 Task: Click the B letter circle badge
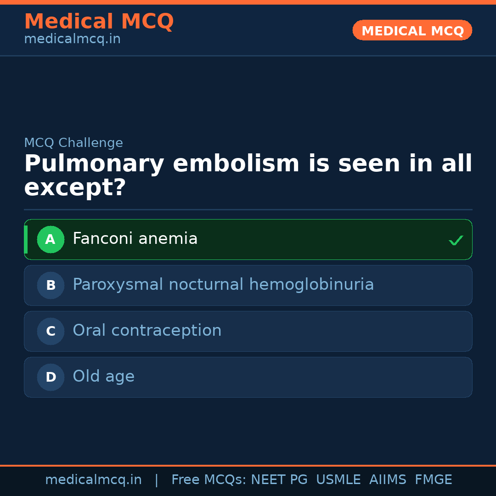pyautogui.click(x=51, y=285)
